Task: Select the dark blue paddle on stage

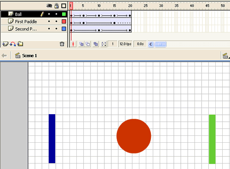Action: pos(52,139)
